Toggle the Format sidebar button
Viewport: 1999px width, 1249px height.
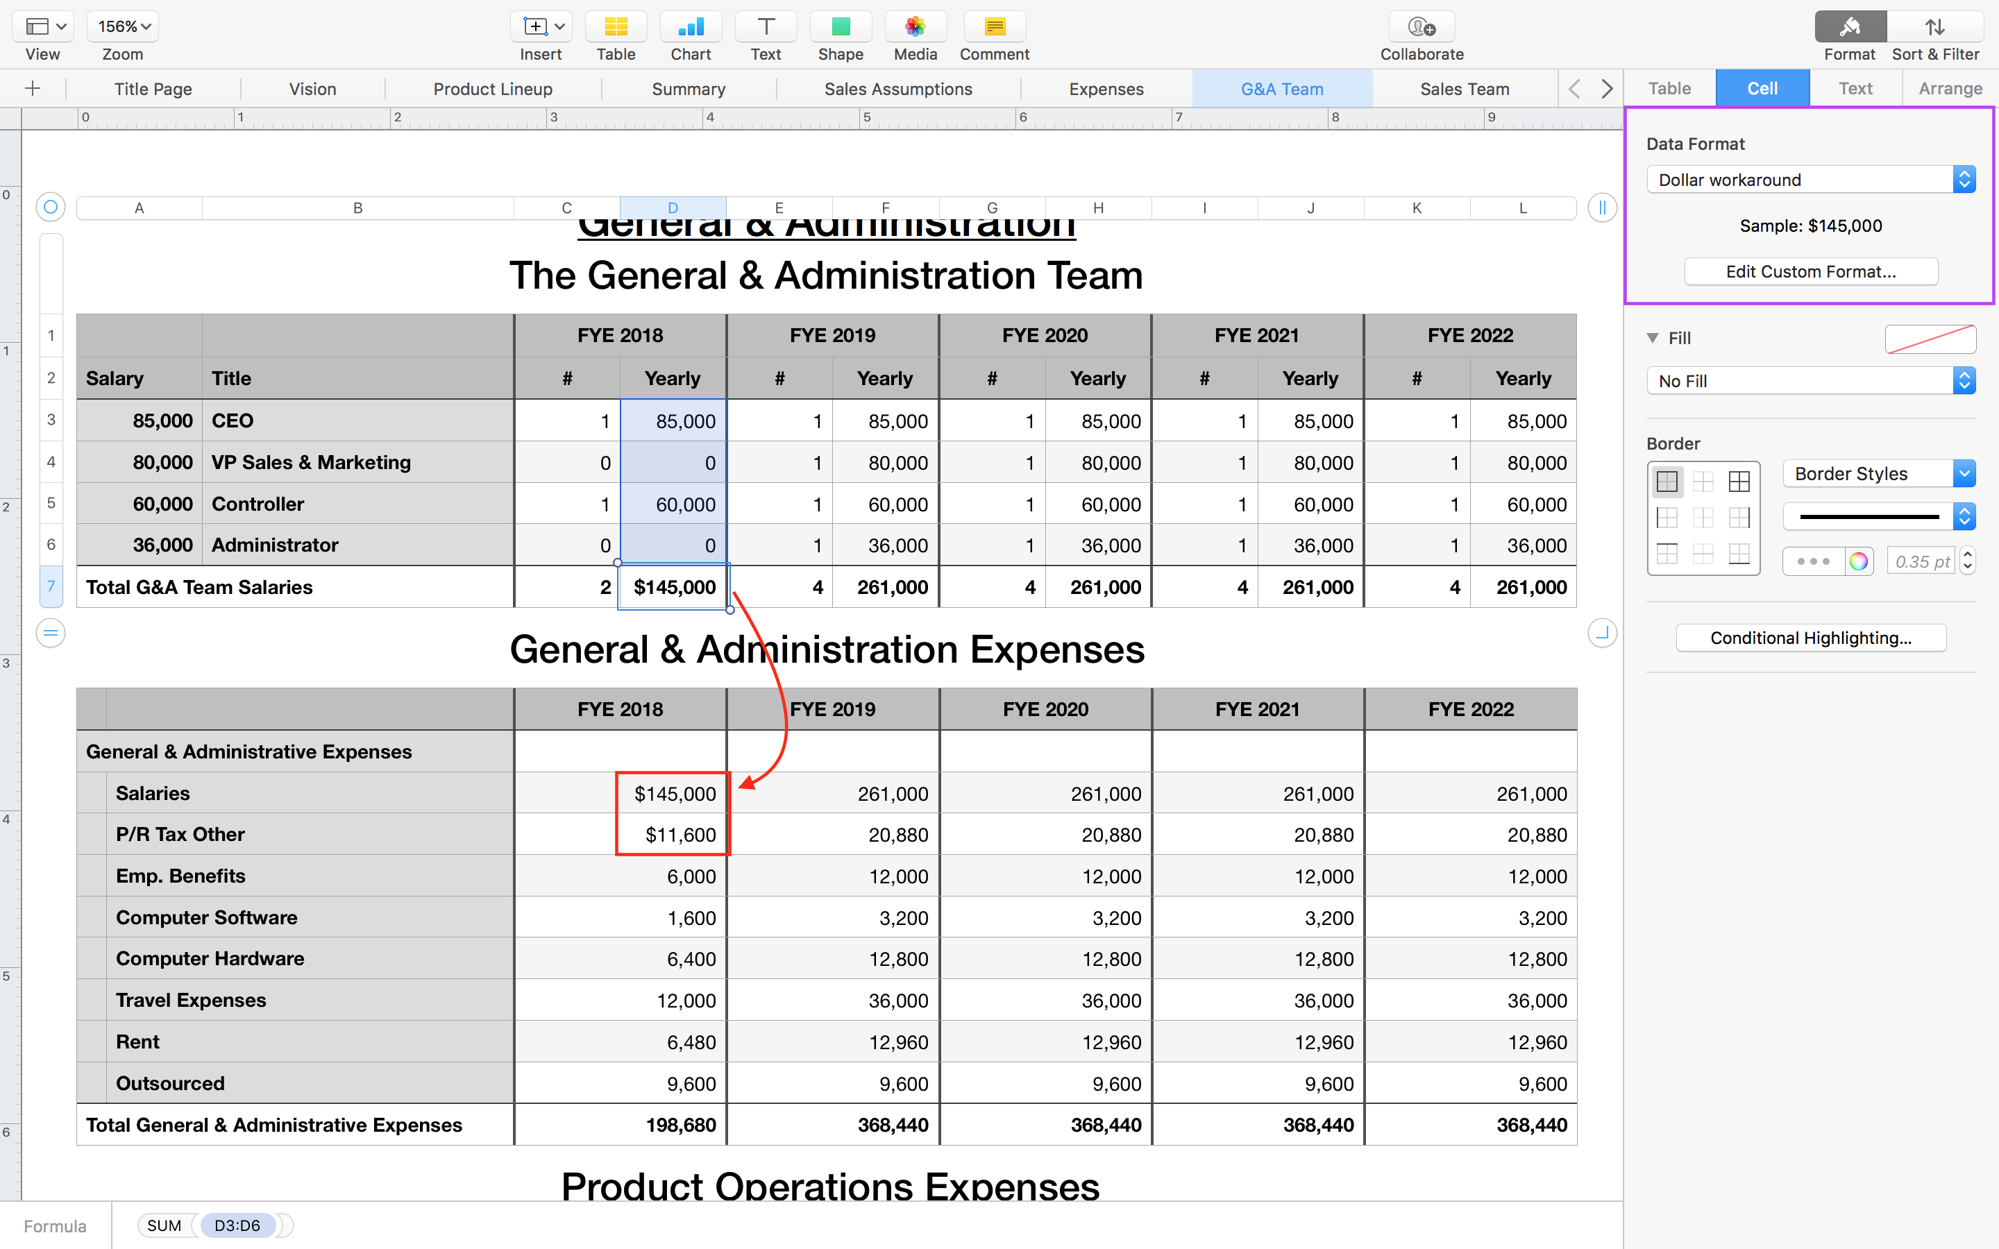[1850, 27]
